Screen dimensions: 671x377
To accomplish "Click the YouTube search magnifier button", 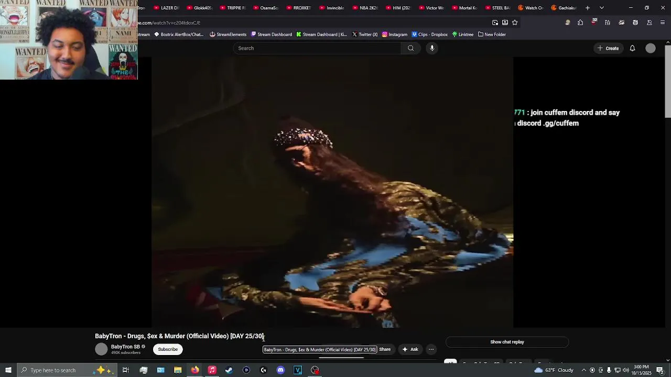I will tap(410, 48).
